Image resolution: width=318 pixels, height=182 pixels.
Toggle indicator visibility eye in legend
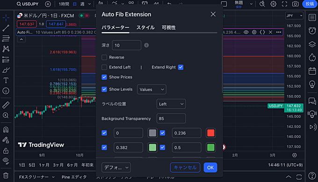pos(246,32)
